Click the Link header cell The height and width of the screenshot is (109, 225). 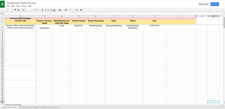pos(154,22)
